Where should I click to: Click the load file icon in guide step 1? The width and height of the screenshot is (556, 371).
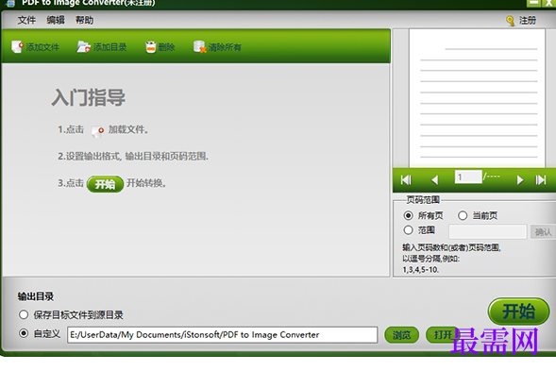click(97, 130)
